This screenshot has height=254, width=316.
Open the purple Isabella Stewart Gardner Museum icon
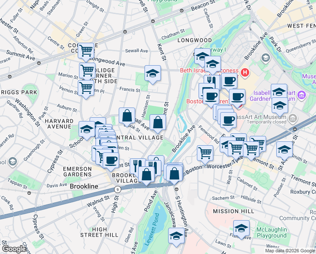[x=302, y=95]
